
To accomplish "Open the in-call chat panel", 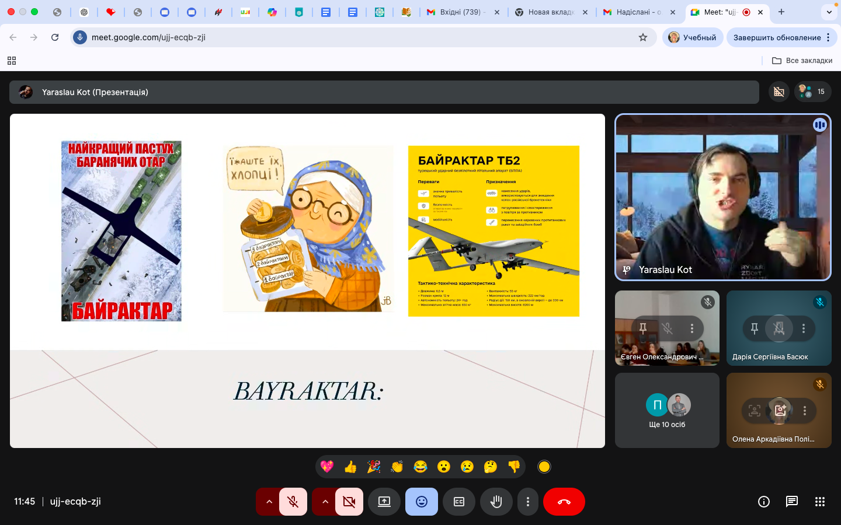I will click(791, 502).
